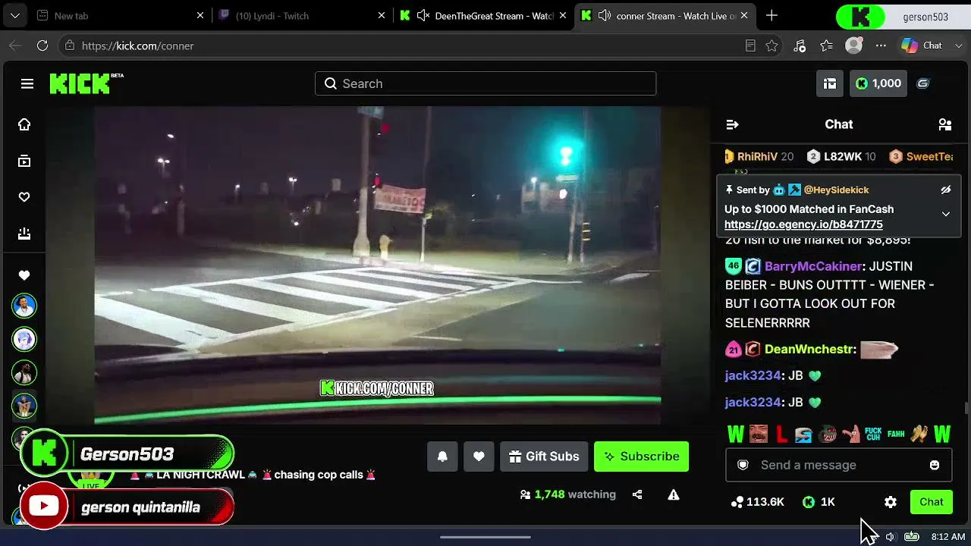
Task: Open taskbar clock showing 8:12 AM
Action: [x=947, y=537]
